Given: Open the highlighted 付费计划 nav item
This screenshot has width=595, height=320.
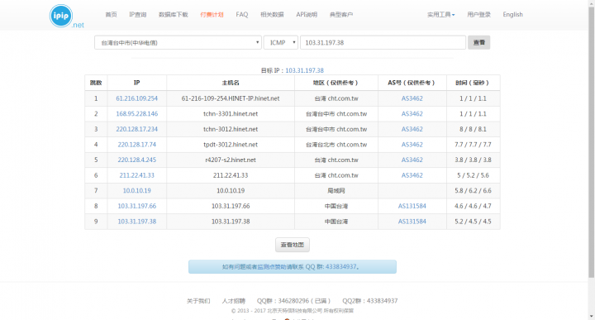Looking at the screenshot, I should [212, 14].
